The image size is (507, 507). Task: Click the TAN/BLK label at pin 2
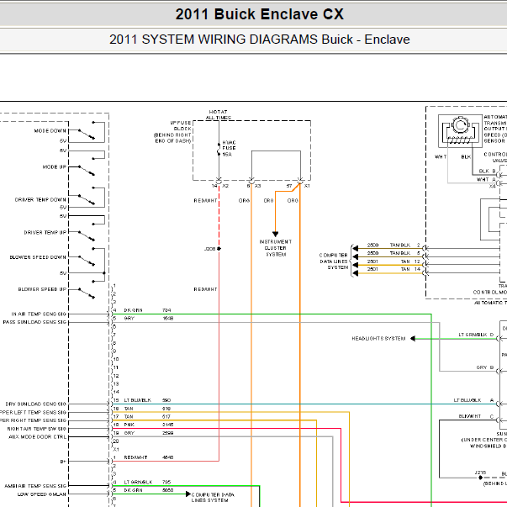400,246
